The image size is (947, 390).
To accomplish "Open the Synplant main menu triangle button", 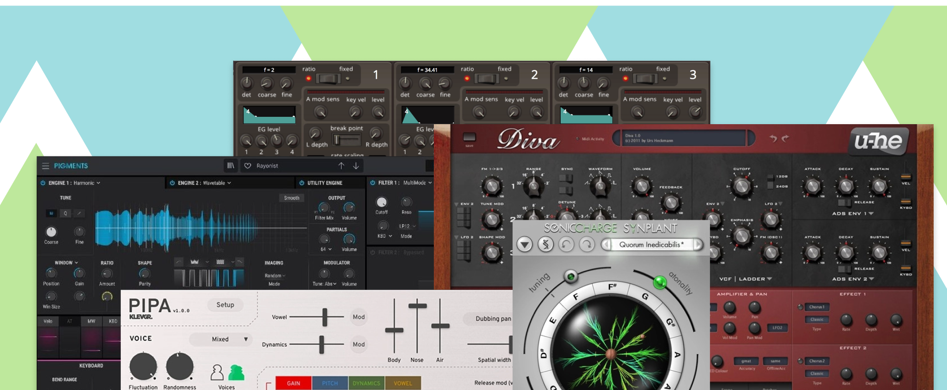I will [x=524, y=244].
